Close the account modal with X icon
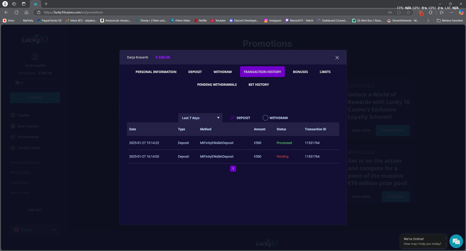The height and width of the screenshot is (251, 466). [x=337, y=57]
